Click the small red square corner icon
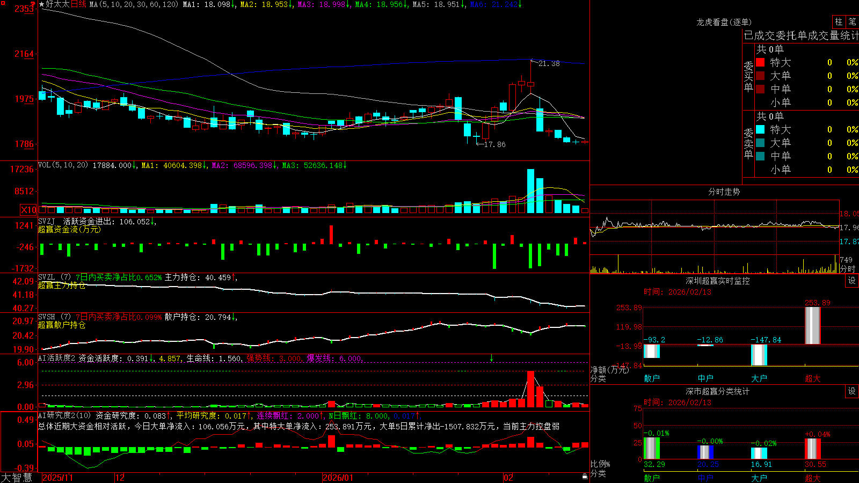 pyautogui.click(x=3, y=2)
